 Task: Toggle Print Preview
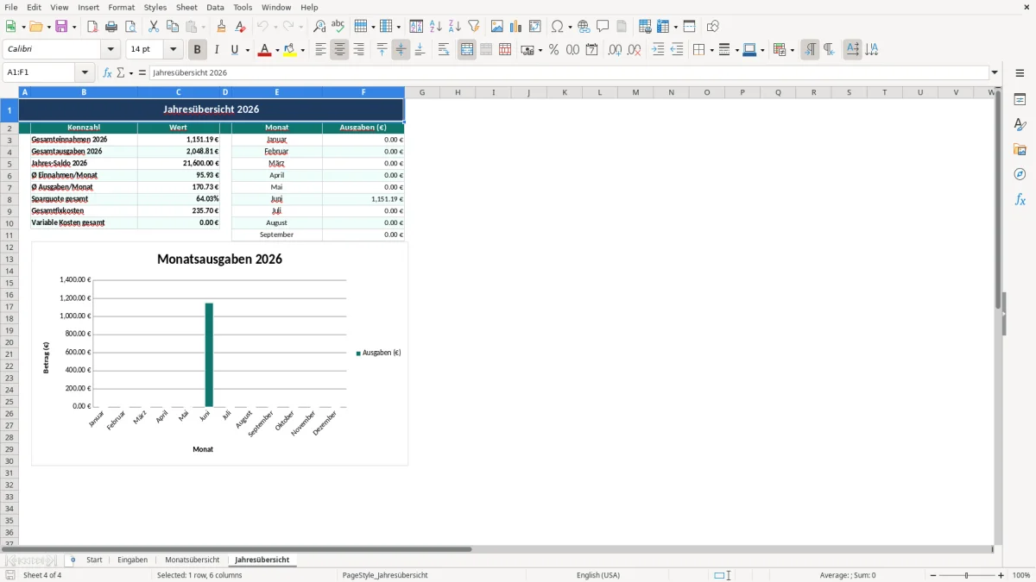[x=130, y=27]
